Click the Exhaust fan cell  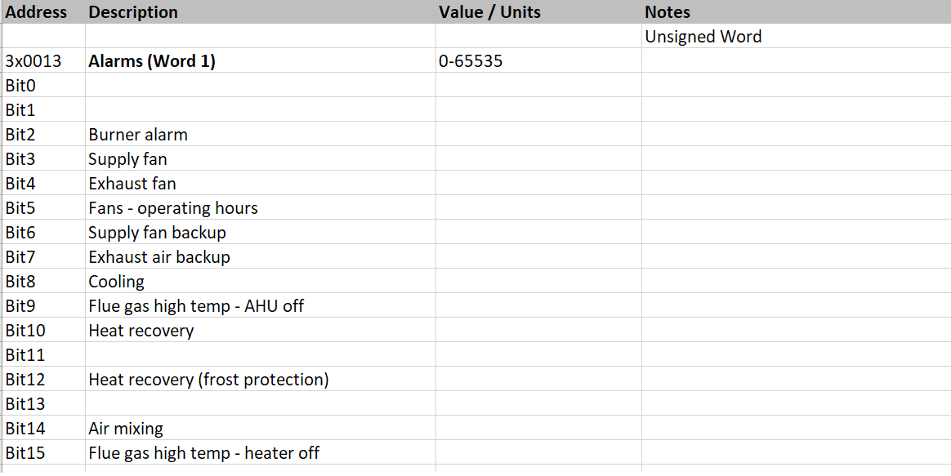point(132,184)
